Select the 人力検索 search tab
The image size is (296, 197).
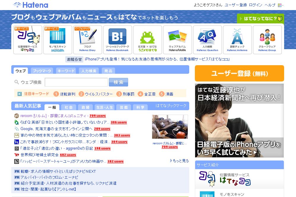tap(89, 71)
